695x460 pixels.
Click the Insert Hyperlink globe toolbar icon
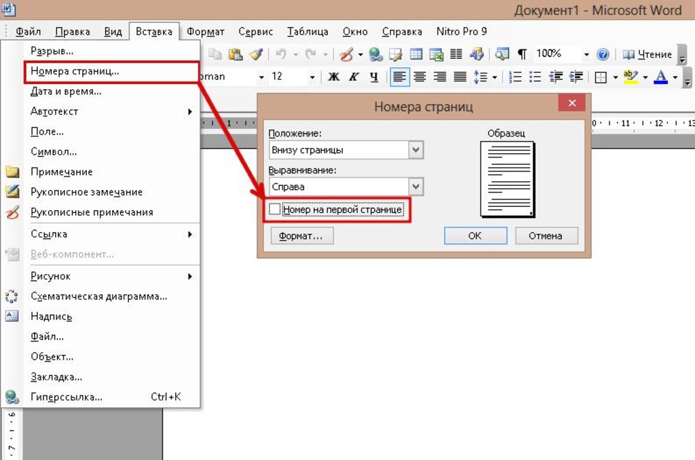click(375, 54)
